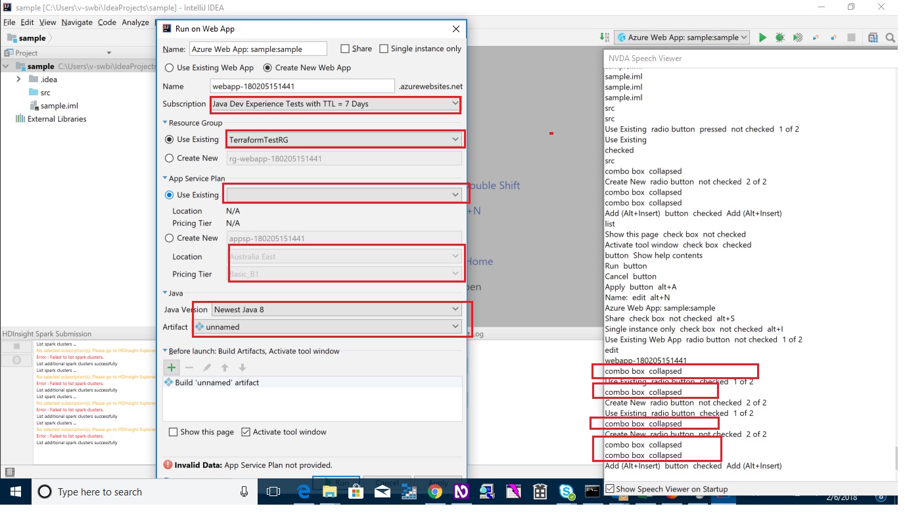Select the Use Existing Web App radio button

tap(169, 67)
